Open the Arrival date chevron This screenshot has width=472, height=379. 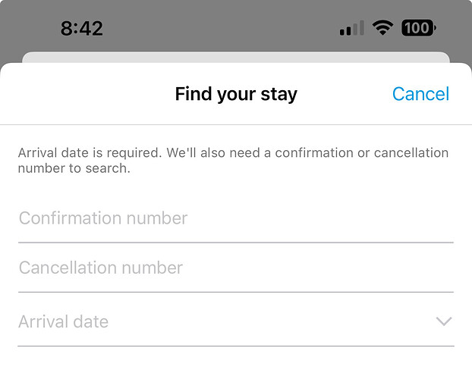[444, 321]
